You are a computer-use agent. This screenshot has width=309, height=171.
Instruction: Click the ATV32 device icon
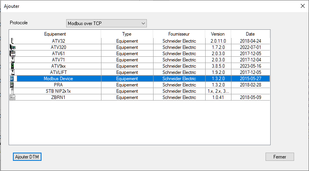point(12,41)
